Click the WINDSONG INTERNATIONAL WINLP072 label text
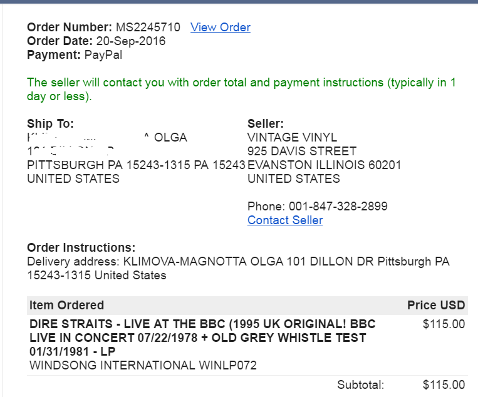Viewport: 478px width, 397px height. point(143,366)
